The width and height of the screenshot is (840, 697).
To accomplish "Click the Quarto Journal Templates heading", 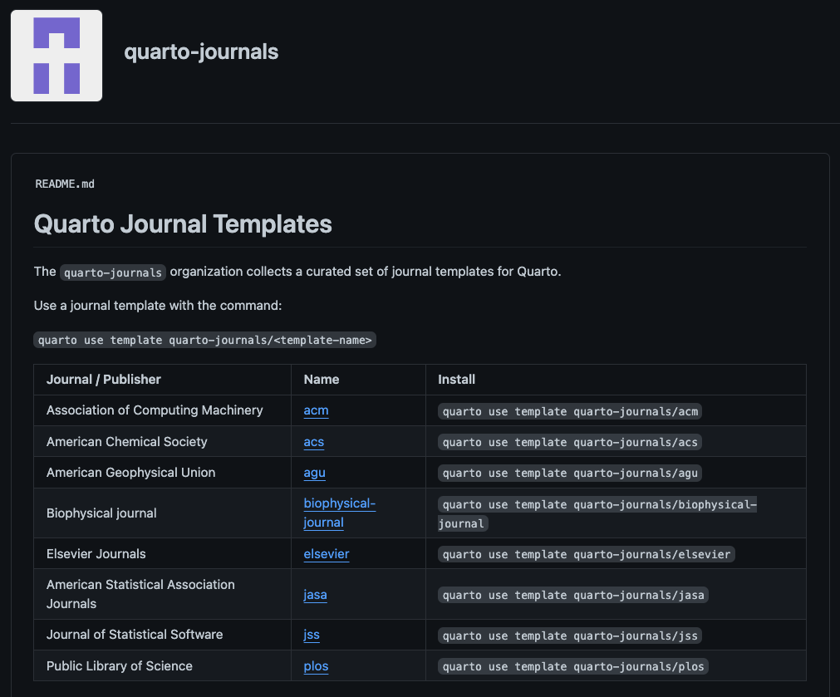I will coord(183,223).
